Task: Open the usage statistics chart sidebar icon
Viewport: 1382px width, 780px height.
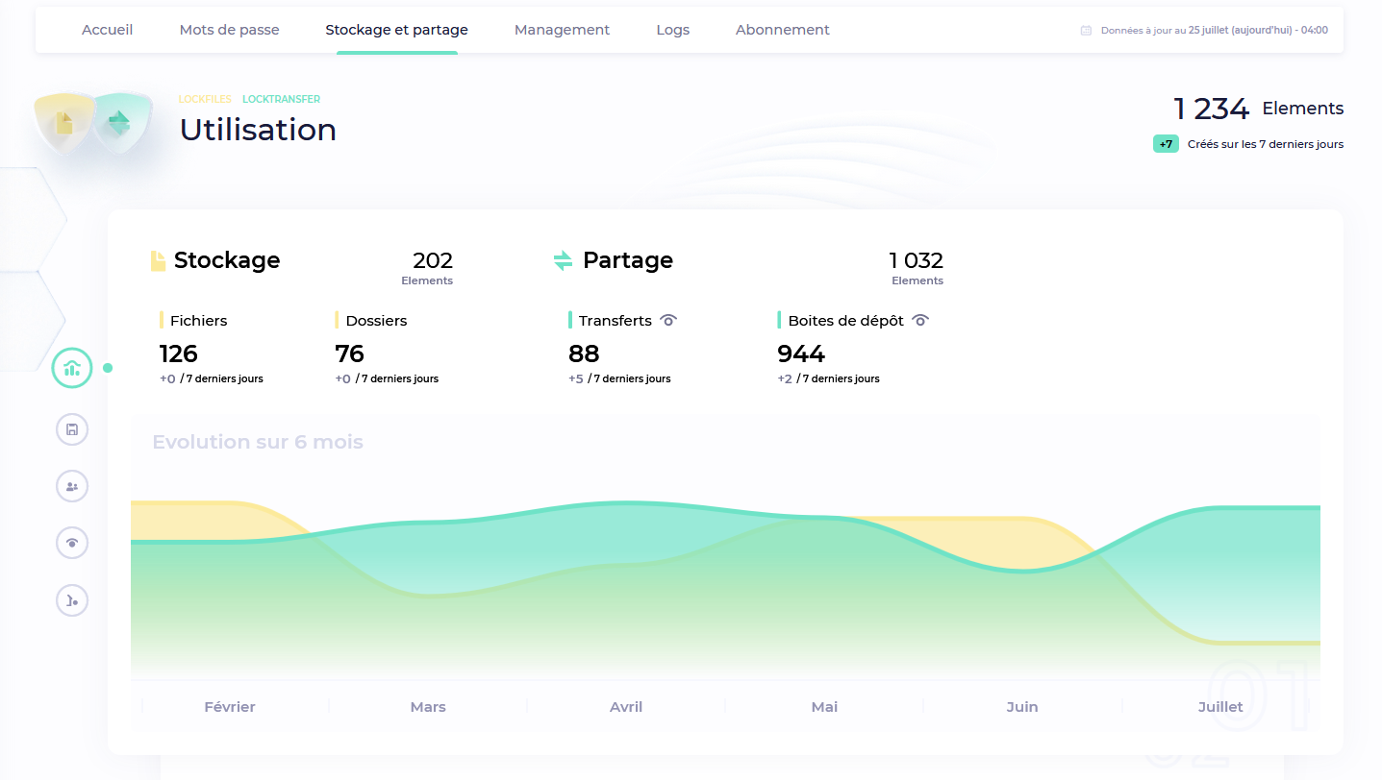Action: pos(71,368)
